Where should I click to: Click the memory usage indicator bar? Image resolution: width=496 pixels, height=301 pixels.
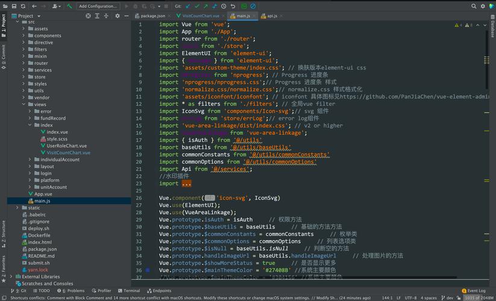(x=479, y=298)
